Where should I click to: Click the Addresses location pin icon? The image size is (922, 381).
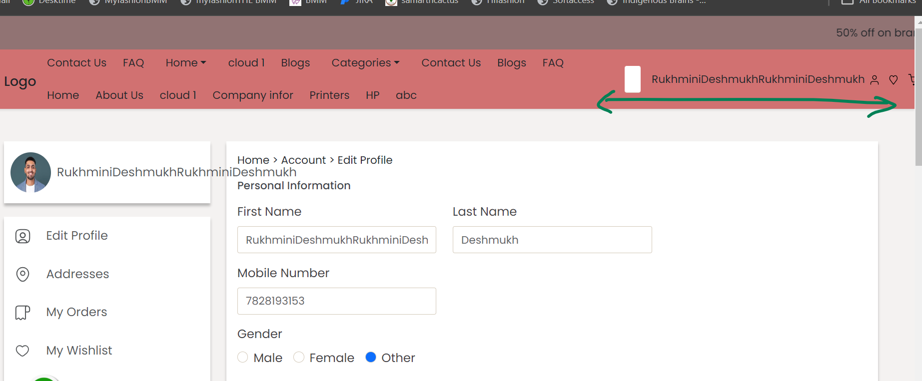(x=23, y=274)
